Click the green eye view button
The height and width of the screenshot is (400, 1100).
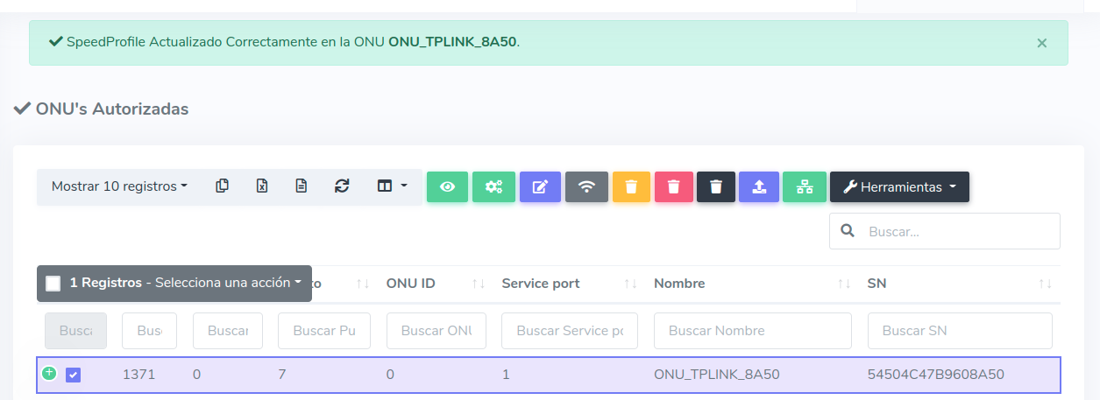coord(448,187)
